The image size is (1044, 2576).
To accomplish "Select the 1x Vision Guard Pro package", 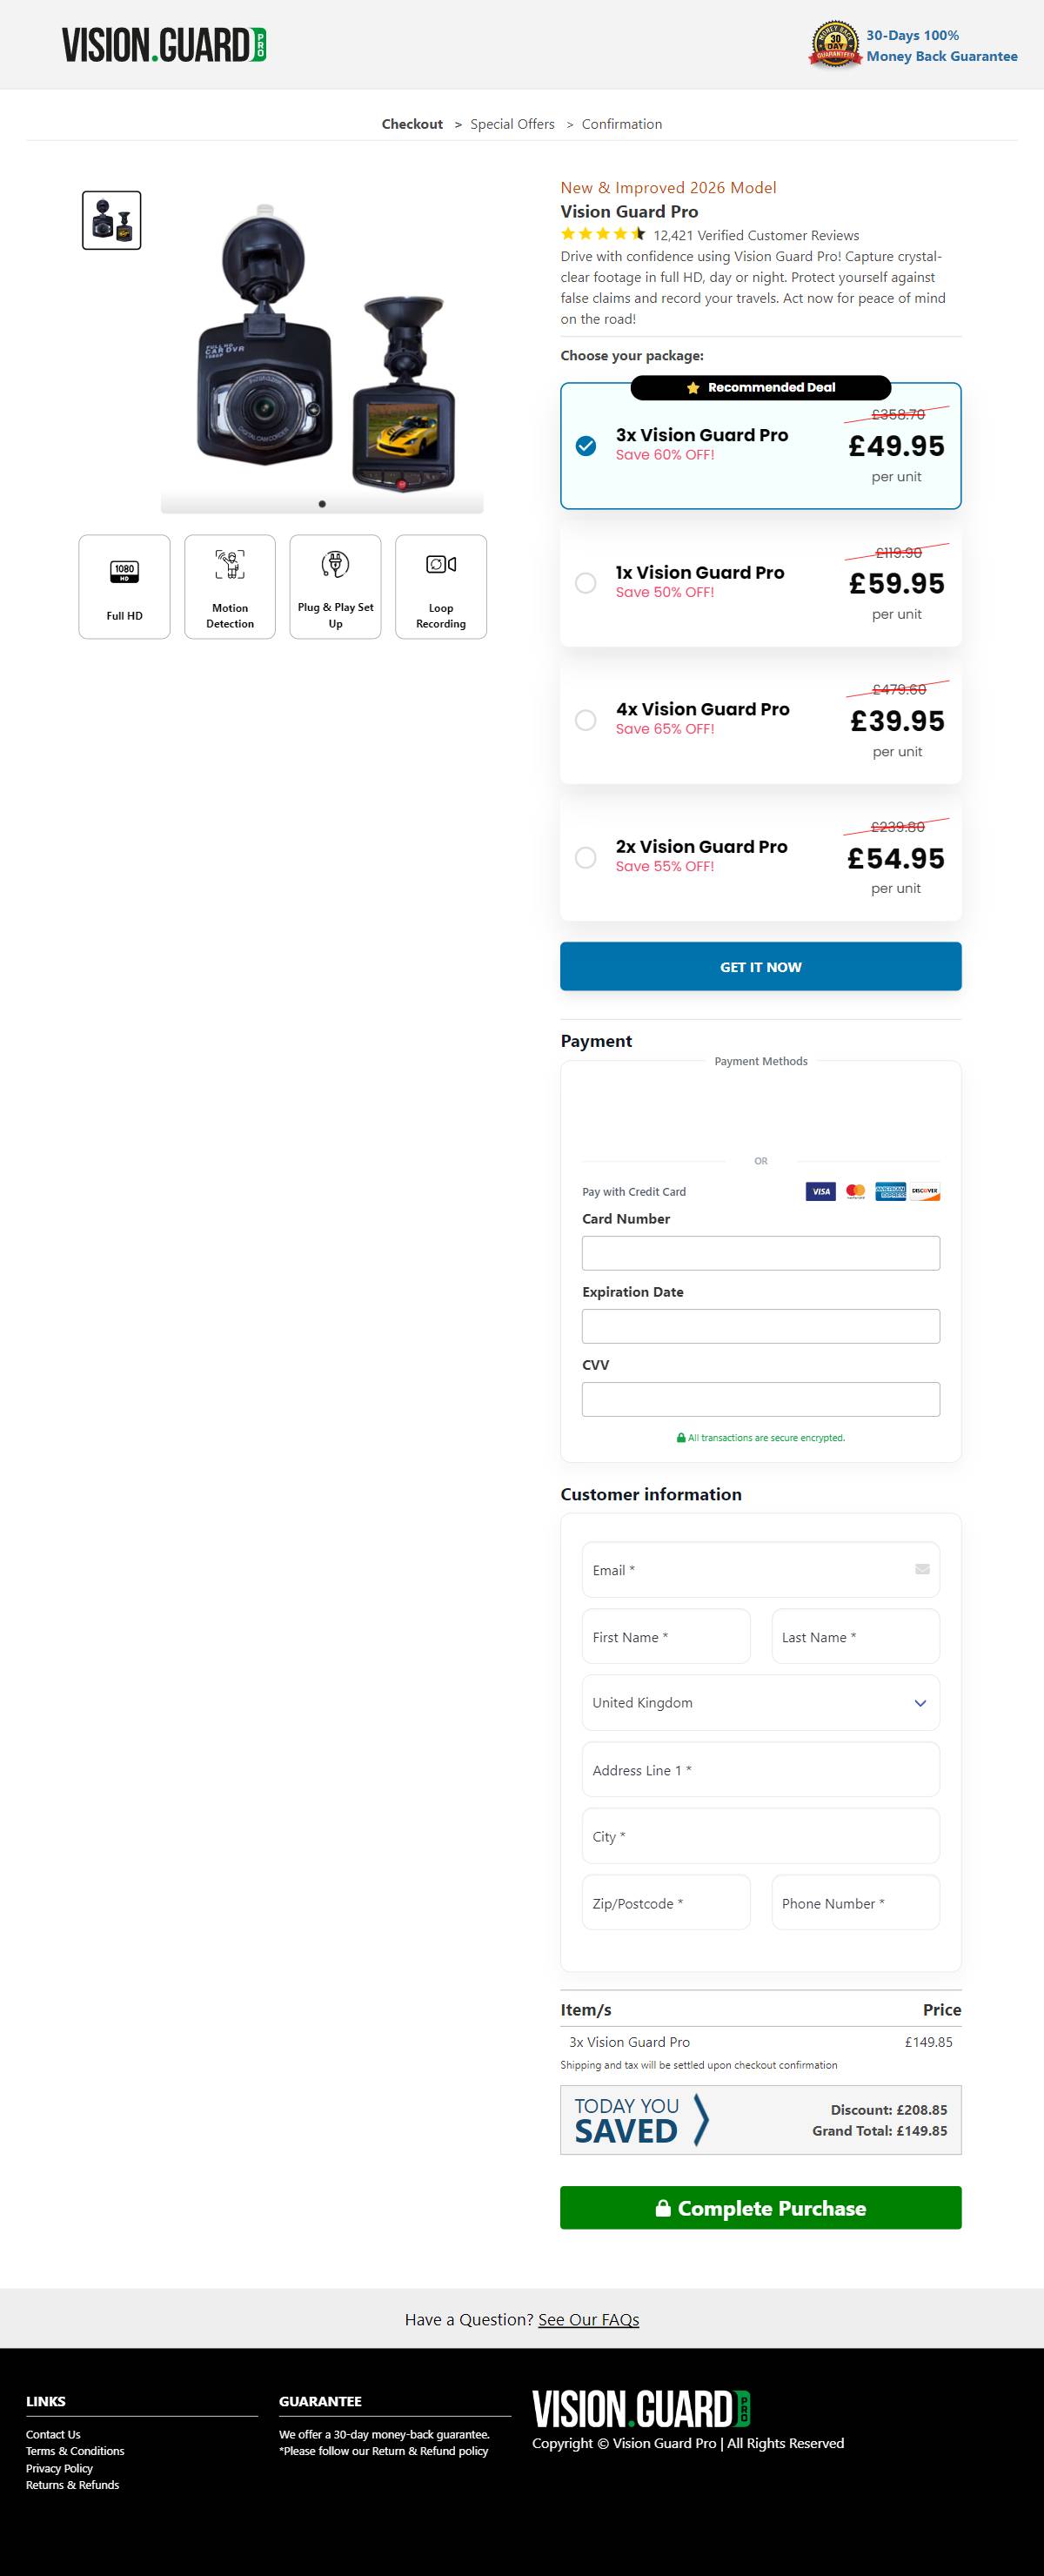I will pyautogui.click(x=586, y=583).
